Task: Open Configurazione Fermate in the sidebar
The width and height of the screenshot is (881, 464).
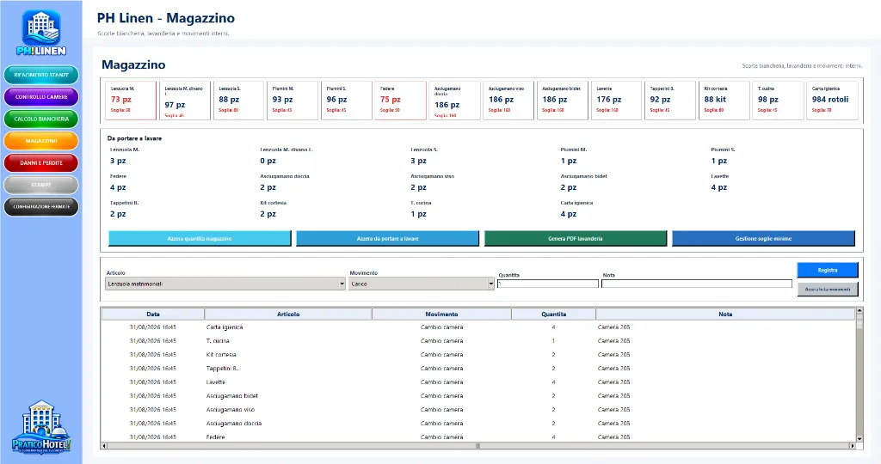Action: pos(41,206)
